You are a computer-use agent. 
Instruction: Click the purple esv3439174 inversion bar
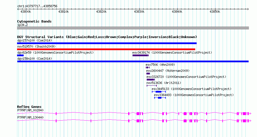pos(141,55)
